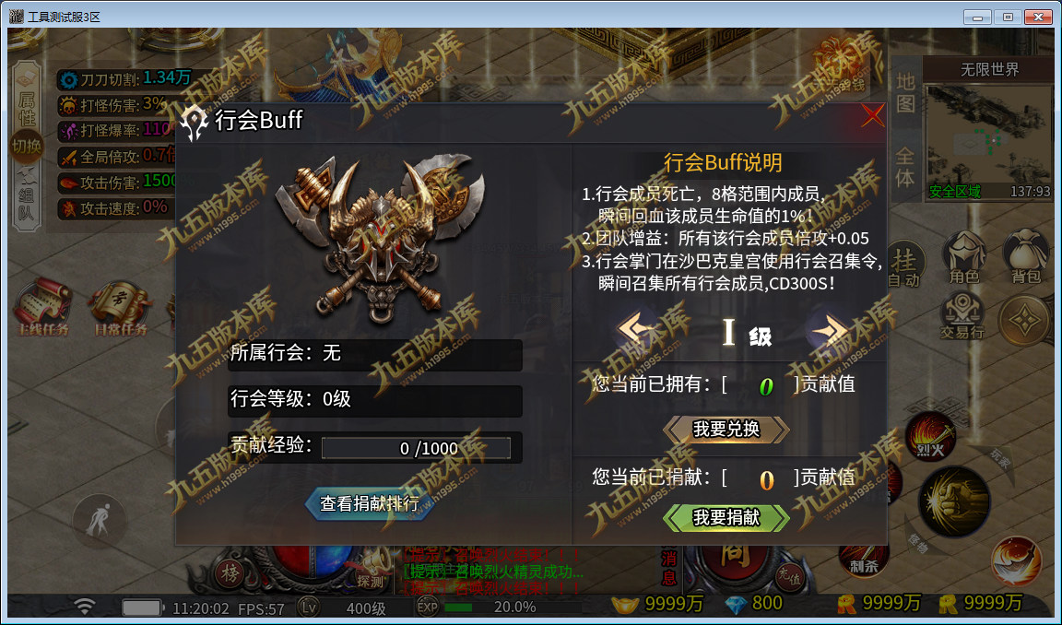This screenshot has width=1062, height=625.
Task: Close the 行会Buff panel with red X
Action: click(872, 116)
